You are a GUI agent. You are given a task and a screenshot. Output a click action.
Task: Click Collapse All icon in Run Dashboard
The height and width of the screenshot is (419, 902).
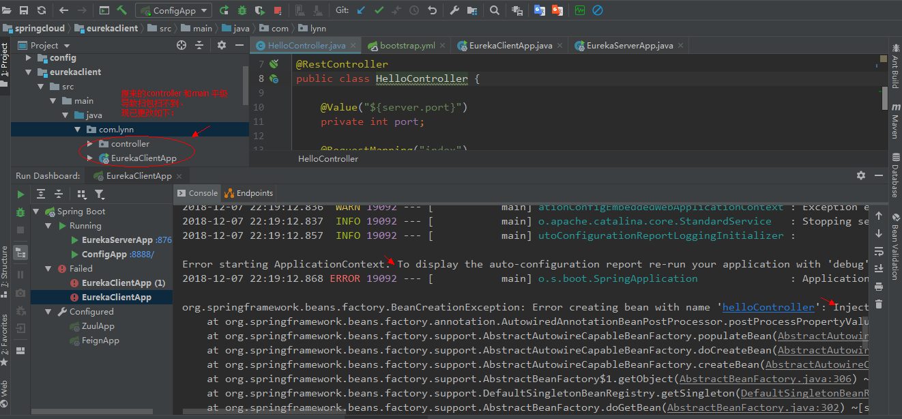(x=59, y=194)
